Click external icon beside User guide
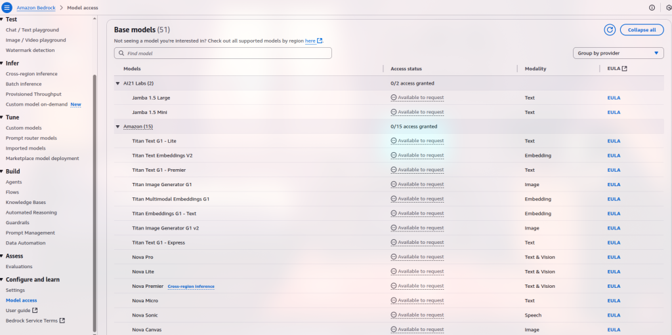Screen dimensions: 672x335 tap(35, 310)
